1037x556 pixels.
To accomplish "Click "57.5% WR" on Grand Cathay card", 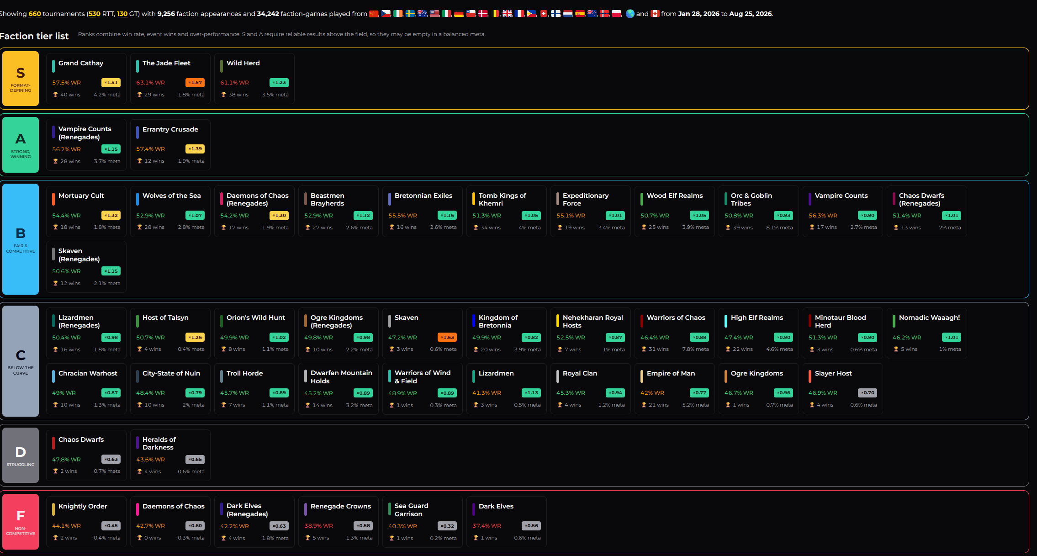I will click(x=66, y=83).
